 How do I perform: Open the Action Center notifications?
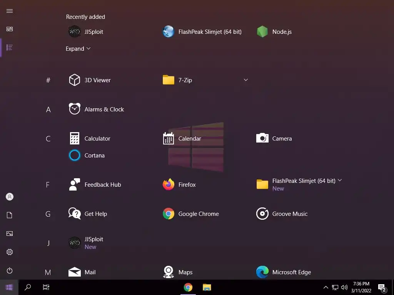(x=382, y=288)
